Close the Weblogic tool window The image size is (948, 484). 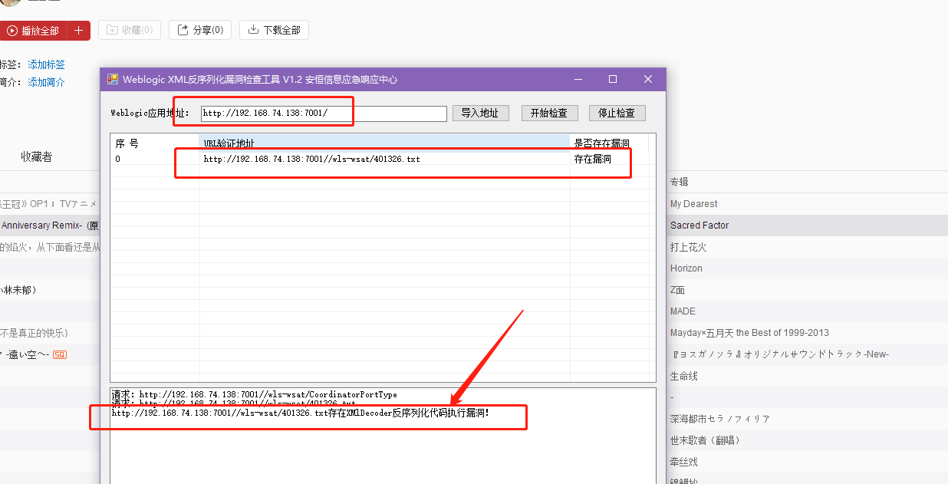(648, 79)
